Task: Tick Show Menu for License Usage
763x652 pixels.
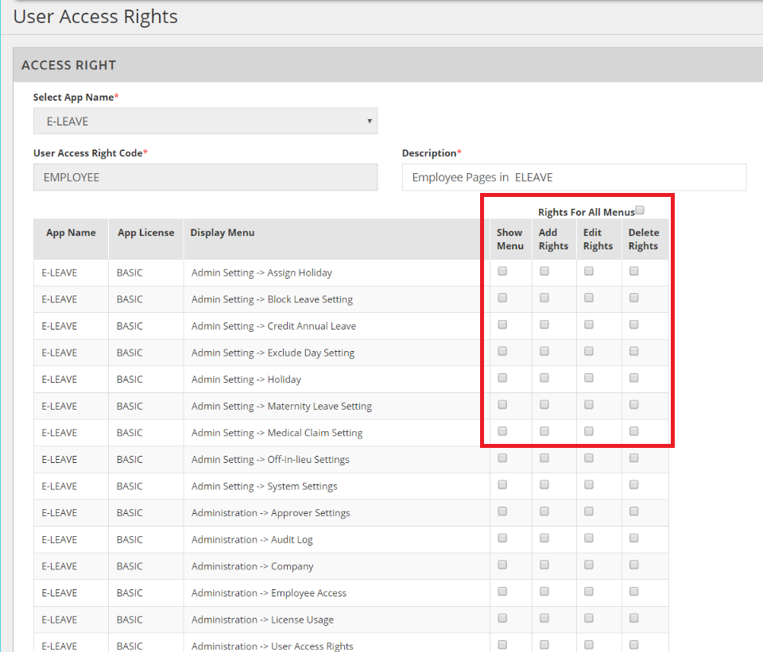Action: pyautogui.click(x=502, y=618)
